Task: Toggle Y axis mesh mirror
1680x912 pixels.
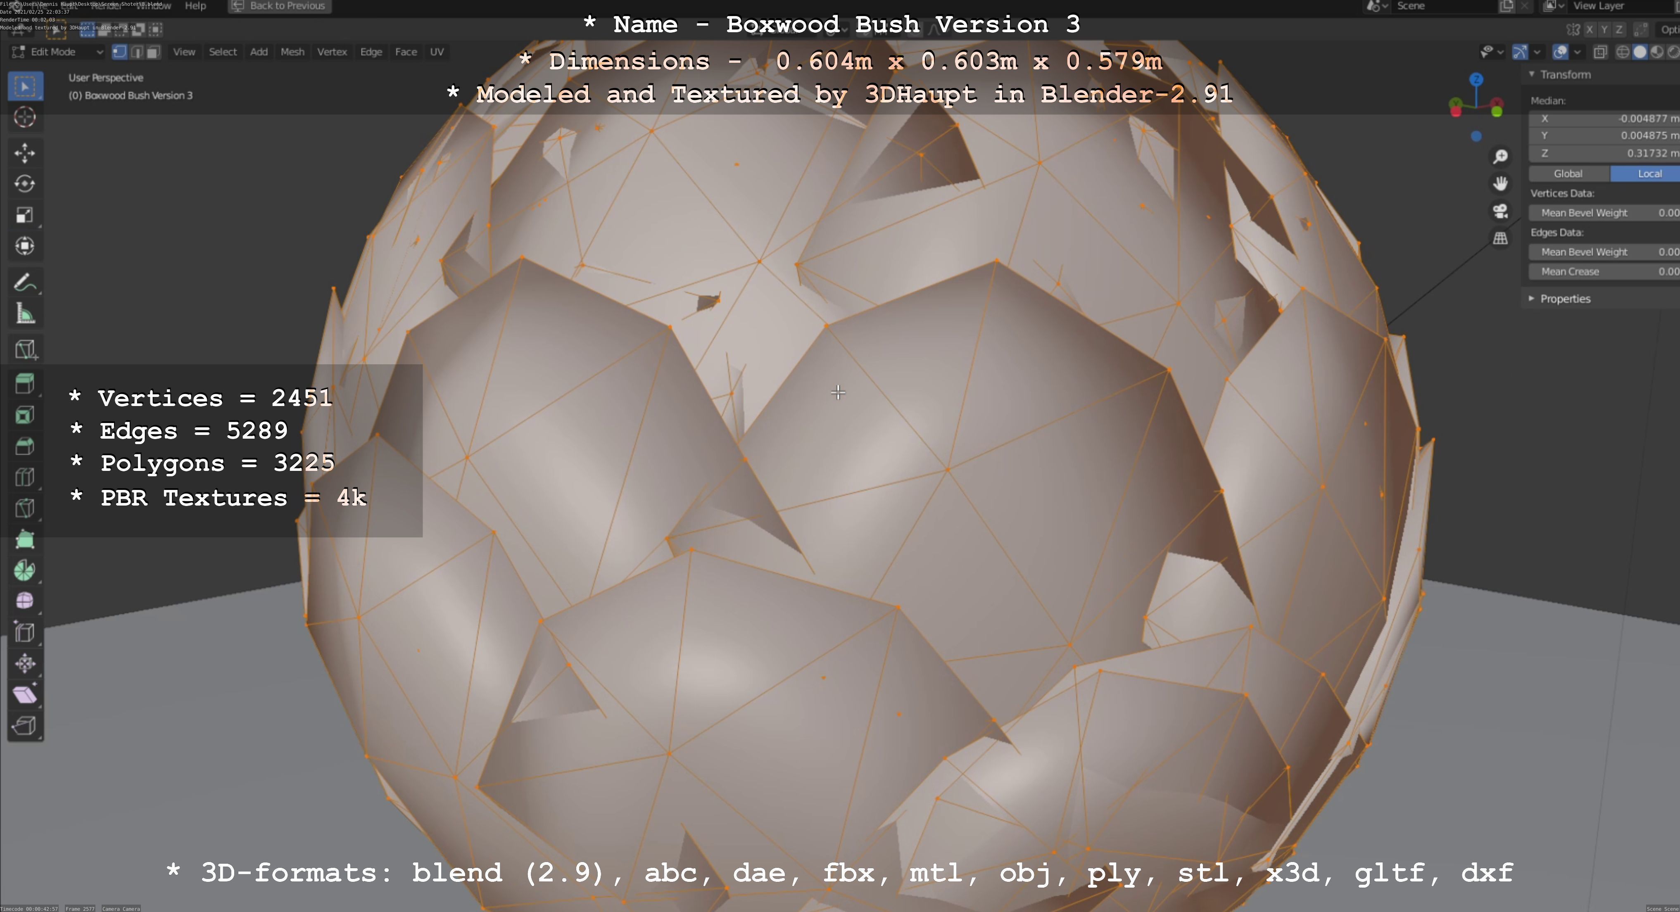Action: (1604, 30)
